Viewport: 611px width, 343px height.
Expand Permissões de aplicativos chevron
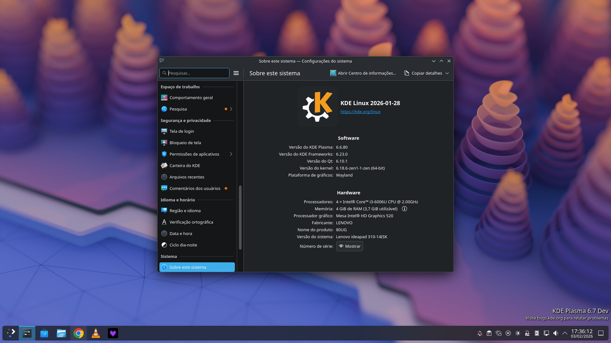231,154
